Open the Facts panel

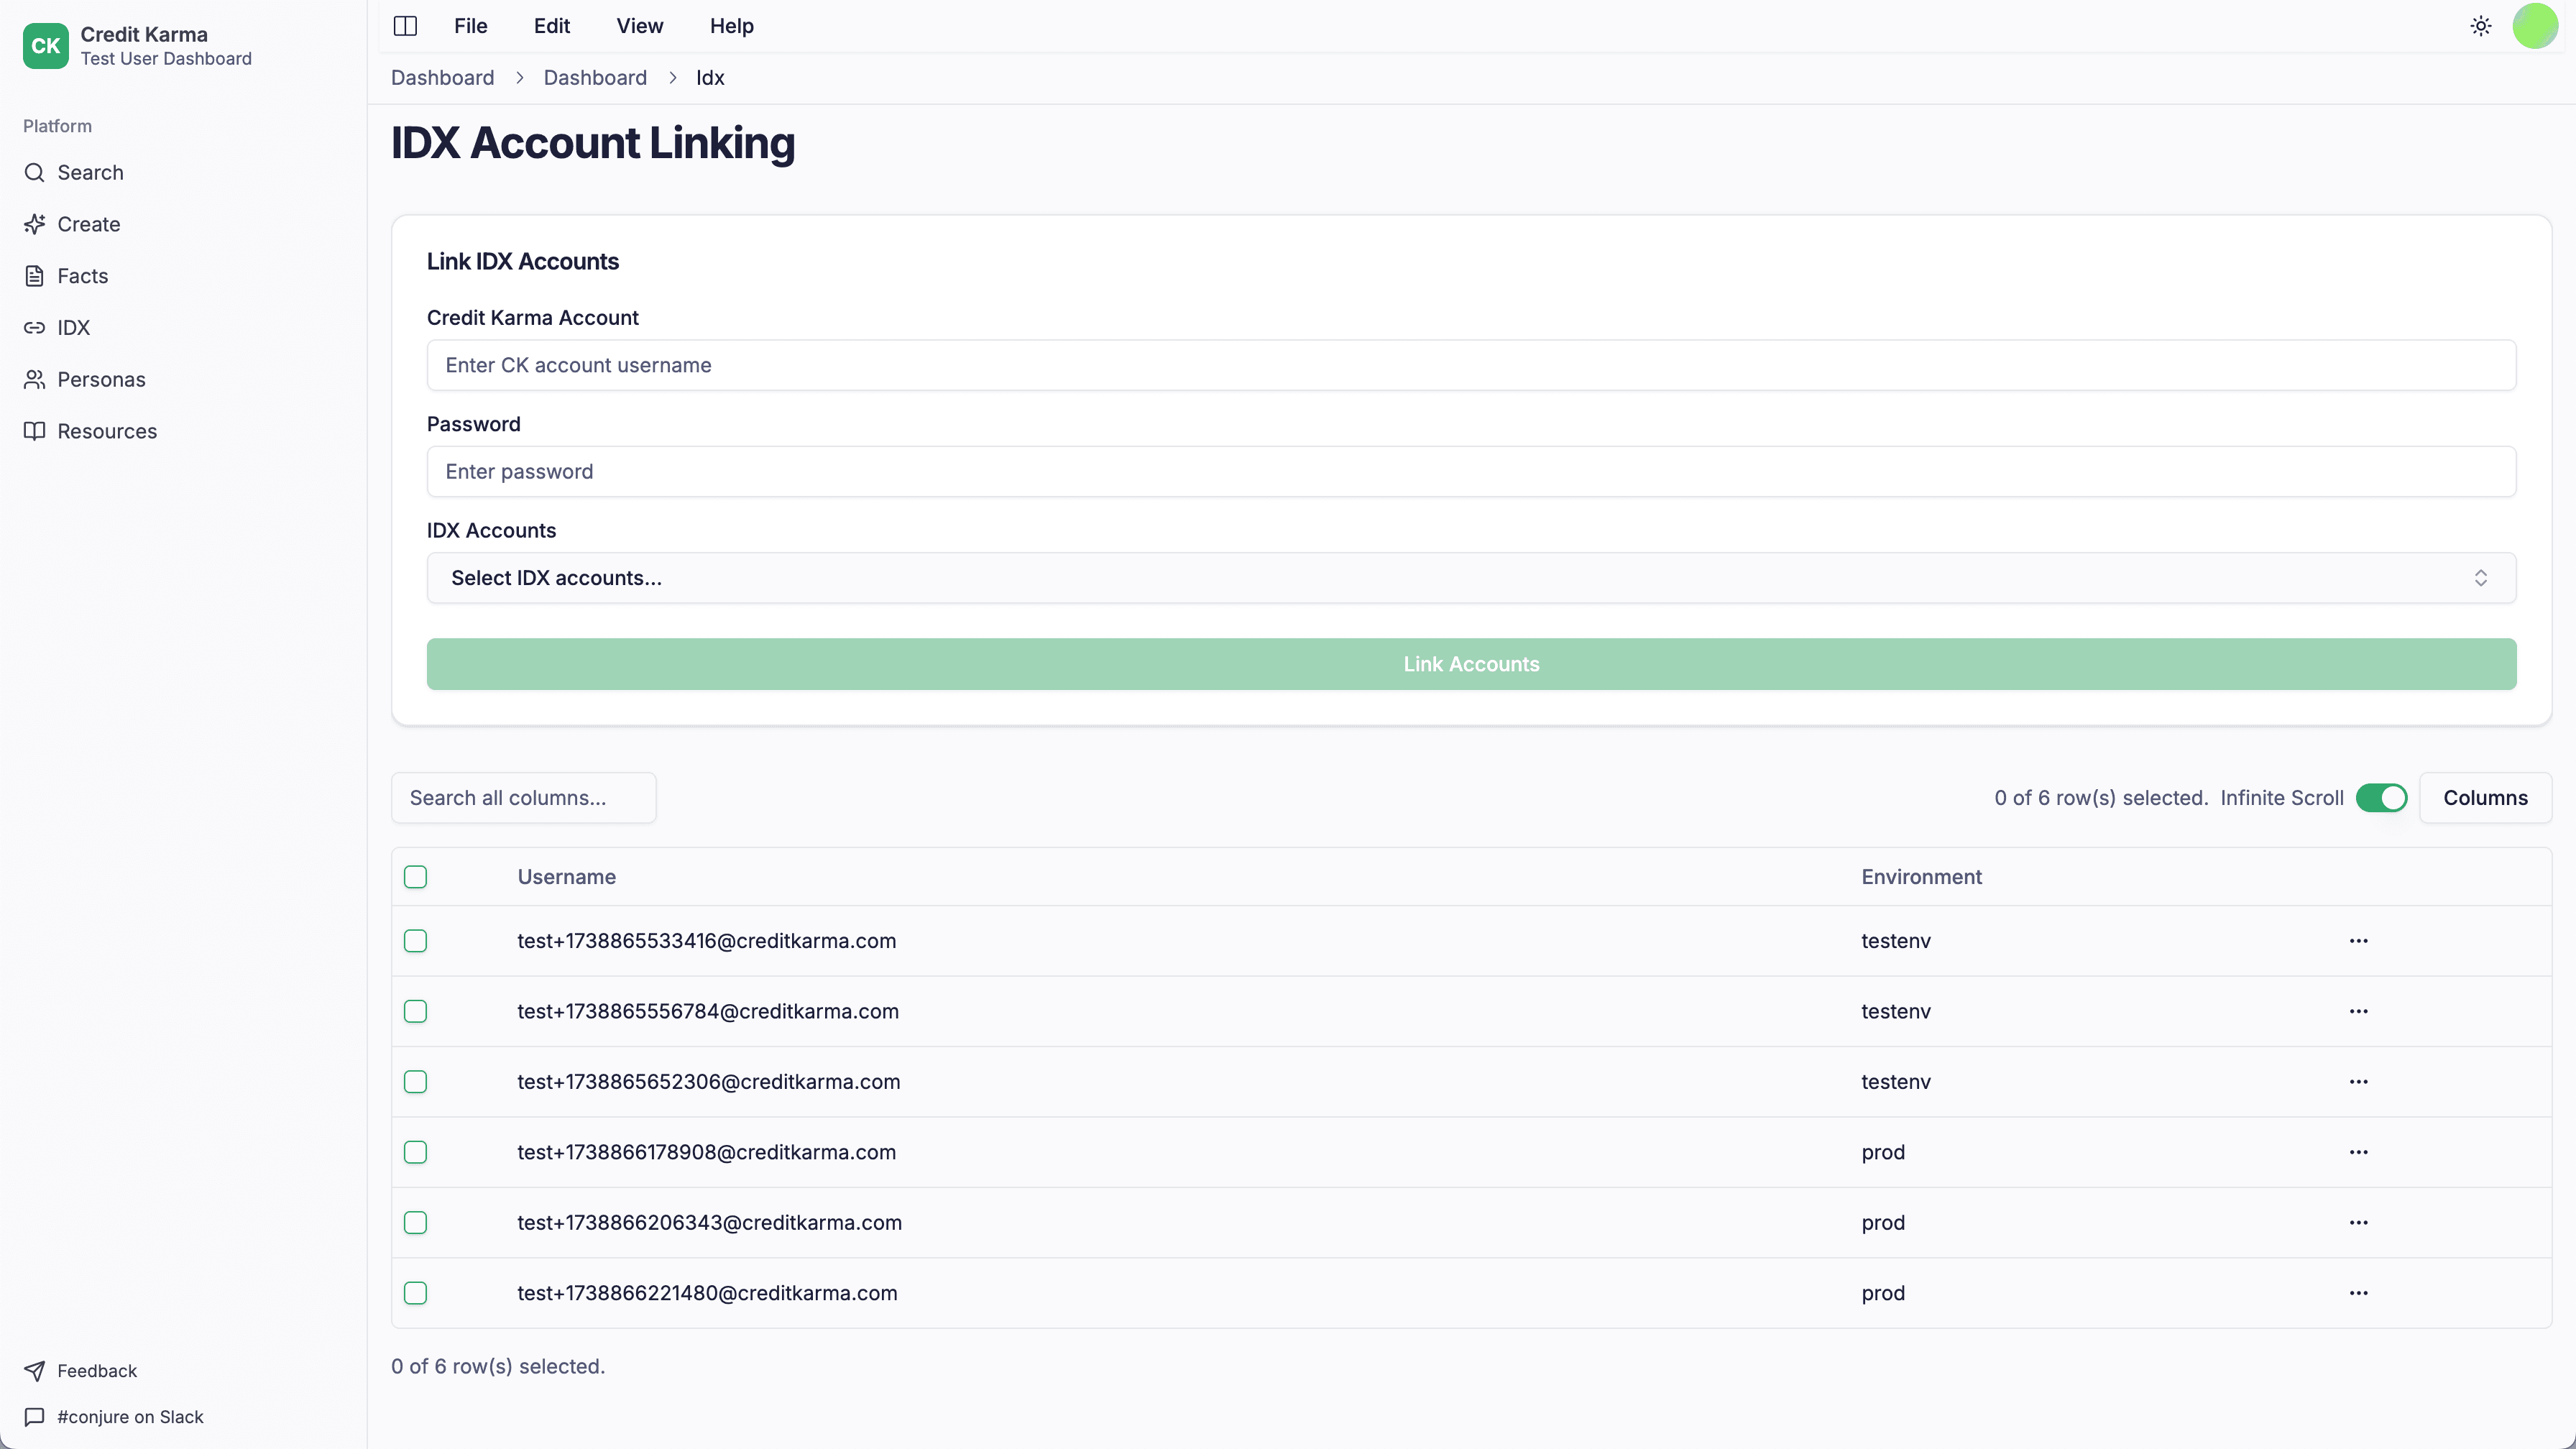click(82, 276)
